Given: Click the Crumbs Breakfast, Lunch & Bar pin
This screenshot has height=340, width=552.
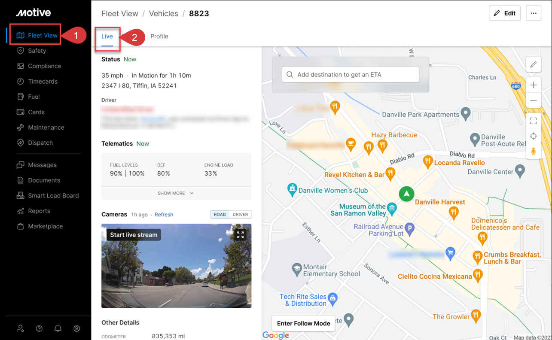Looking at the screenshot, I should 477,256.
